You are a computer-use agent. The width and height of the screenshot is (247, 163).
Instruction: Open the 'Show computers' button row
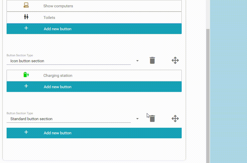click(x=94, y=6)
